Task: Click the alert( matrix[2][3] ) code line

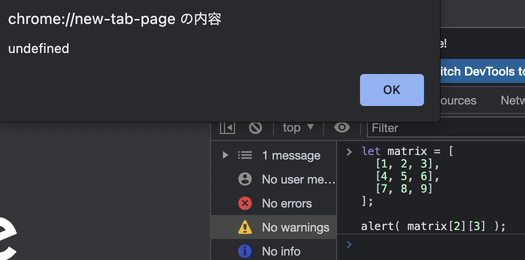Action: pyautogui.click(x=433, y=226)
